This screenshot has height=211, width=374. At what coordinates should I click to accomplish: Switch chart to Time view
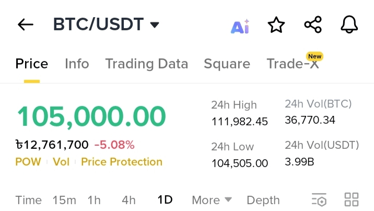[29, 200]
